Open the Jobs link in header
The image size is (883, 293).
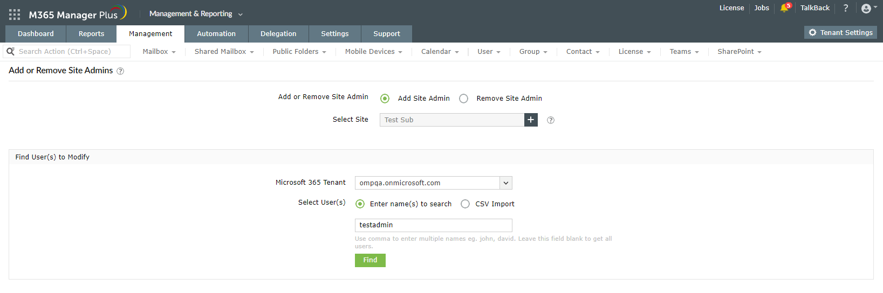[762, 8]
